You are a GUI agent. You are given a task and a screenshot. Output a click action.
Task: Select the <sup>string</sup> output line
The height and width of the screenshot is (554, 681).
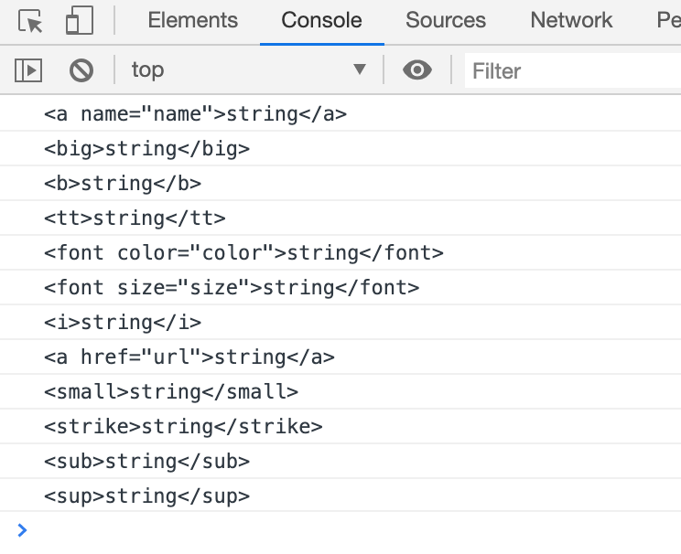click(x=340, y=495)
